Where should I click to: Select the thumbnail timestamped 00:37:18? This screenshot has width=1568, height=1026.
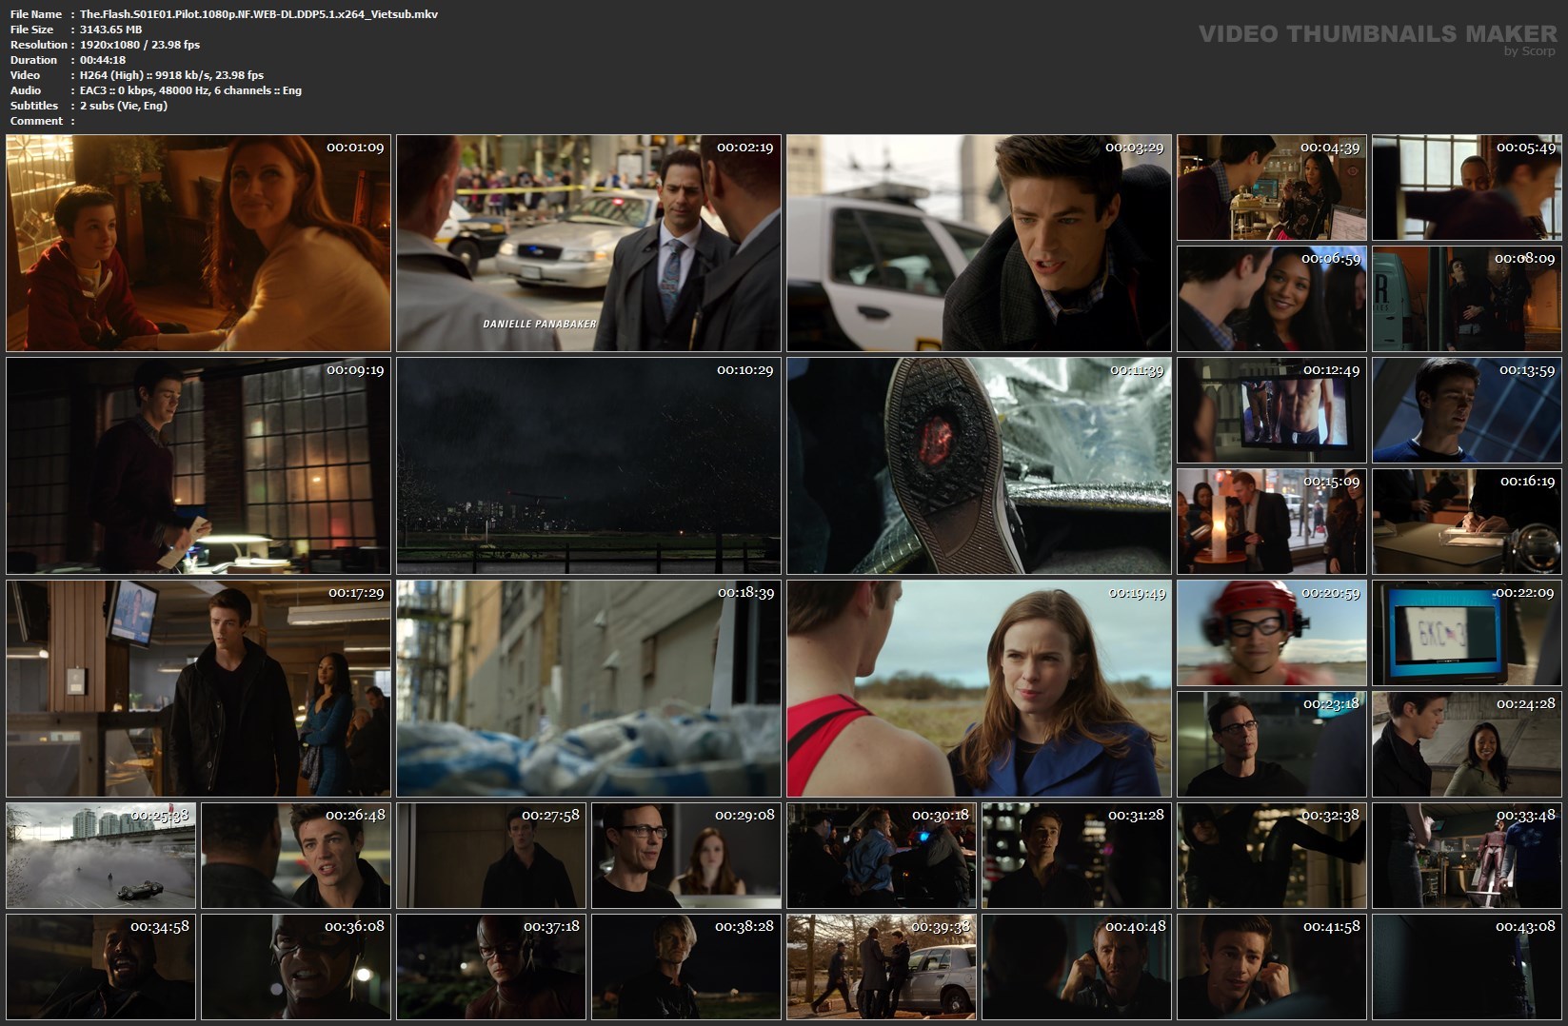click(491, 967)
